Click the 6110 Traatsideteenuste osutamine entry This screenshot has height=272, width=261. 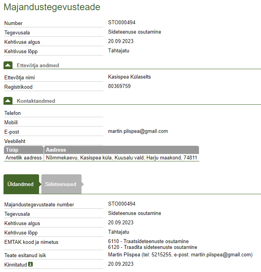pos(148,241)
